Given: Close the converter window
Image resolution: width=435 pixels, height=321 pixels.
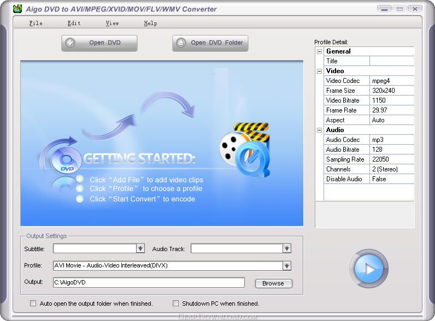Looking at the screenshot, I should [x=415, y=9].
